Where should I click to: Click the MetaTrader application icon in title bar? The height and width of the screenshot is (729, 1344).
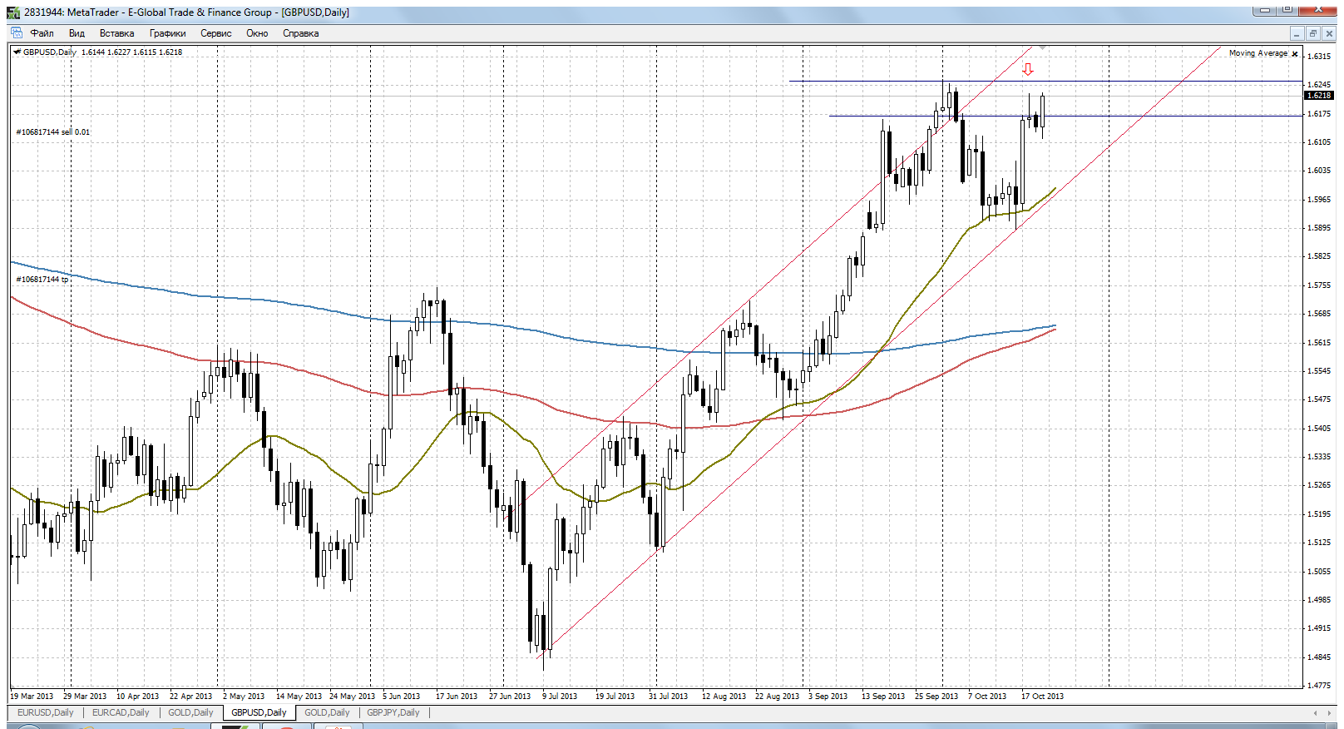[13, 12]
